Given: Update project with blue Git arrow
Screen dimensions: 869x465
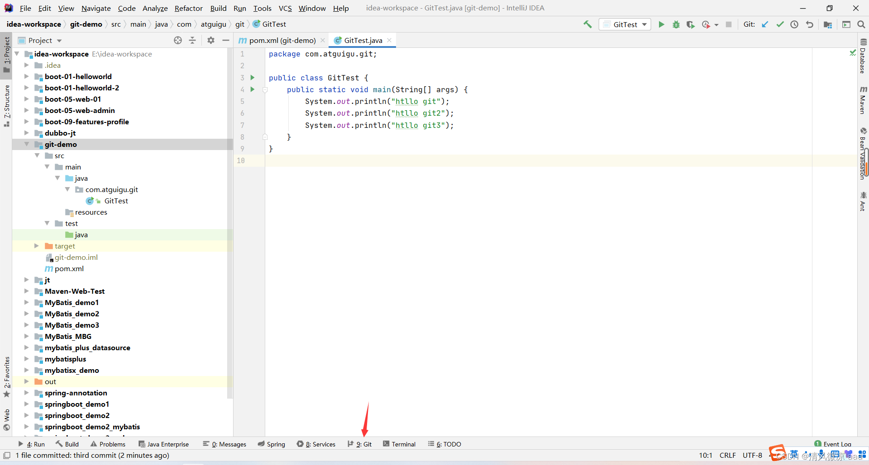Looking at the screenshot, I should (x=765, y=24).
